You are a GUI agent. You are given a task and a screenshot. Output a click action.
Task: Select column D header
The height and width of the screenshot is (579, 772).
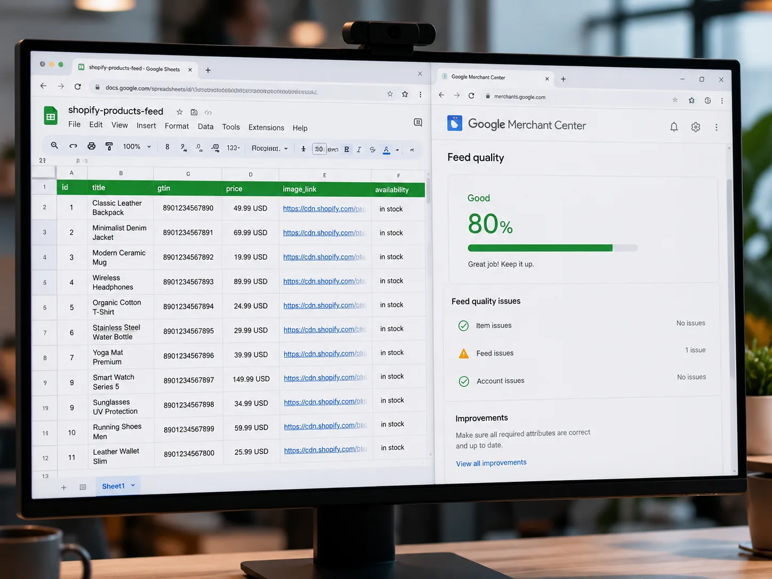251,174
